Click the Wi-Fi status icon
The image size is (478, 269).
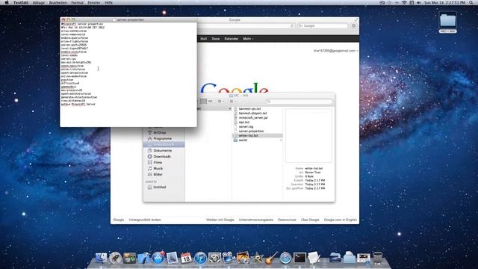404,2
